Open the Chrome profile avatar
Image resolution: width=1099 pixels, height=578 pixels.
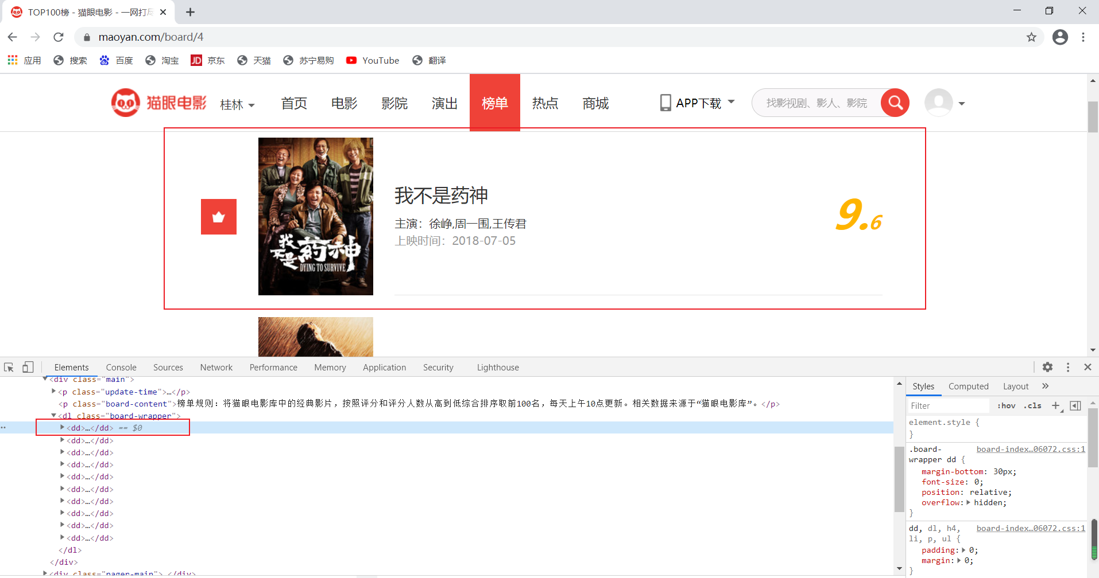pos(1060,37)
